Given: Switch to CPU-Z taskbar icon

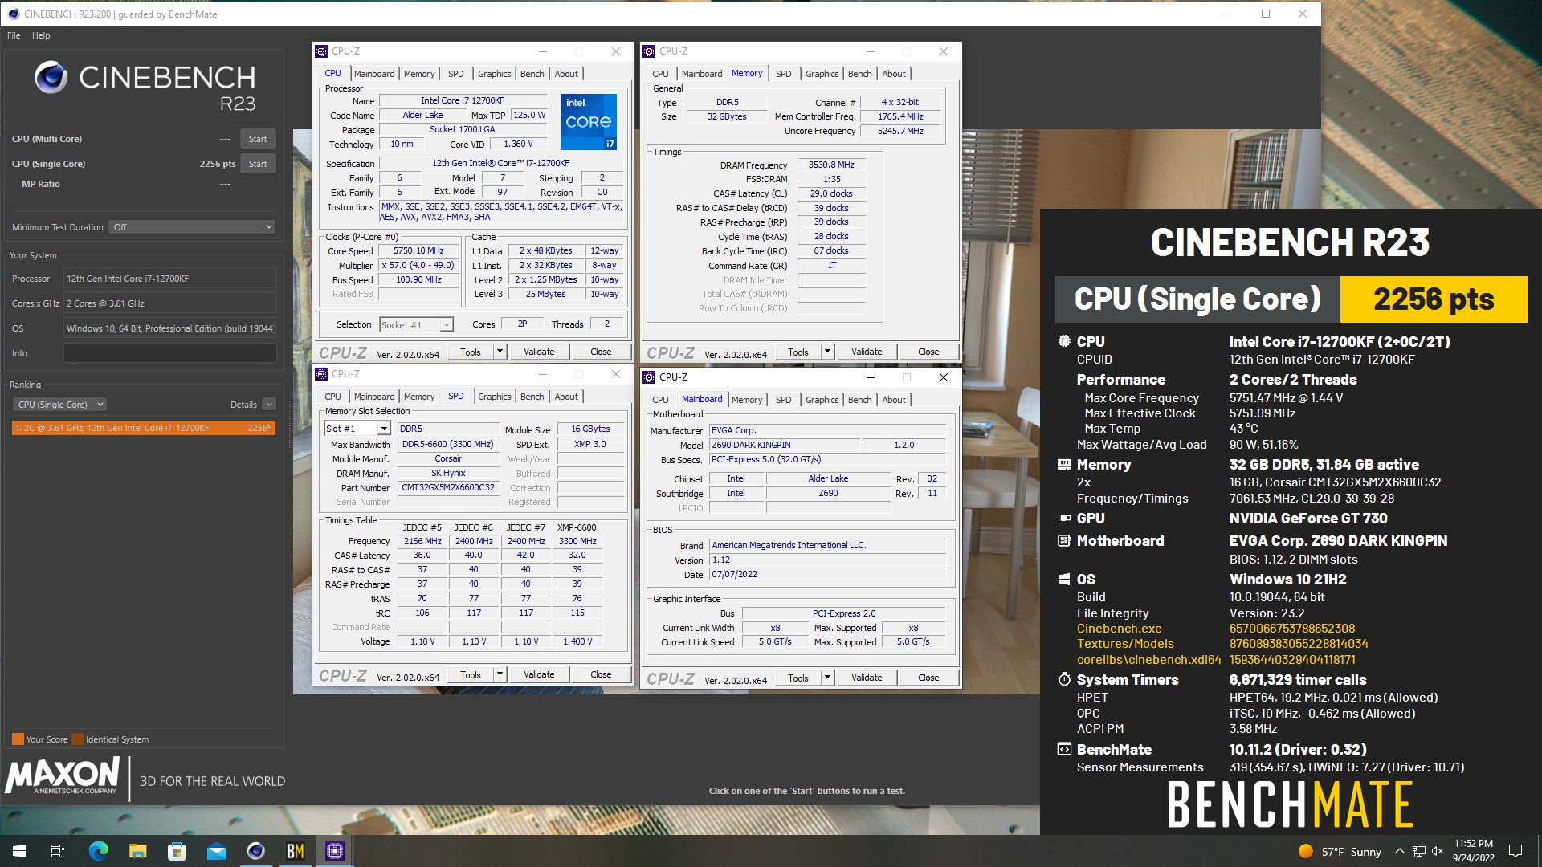Looking at the screenshot, I should click(335, 851).
